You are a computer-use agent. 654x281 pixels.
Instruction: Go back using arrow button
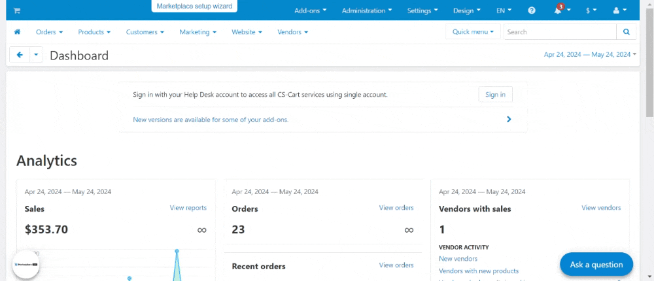(x=20, y=55)
